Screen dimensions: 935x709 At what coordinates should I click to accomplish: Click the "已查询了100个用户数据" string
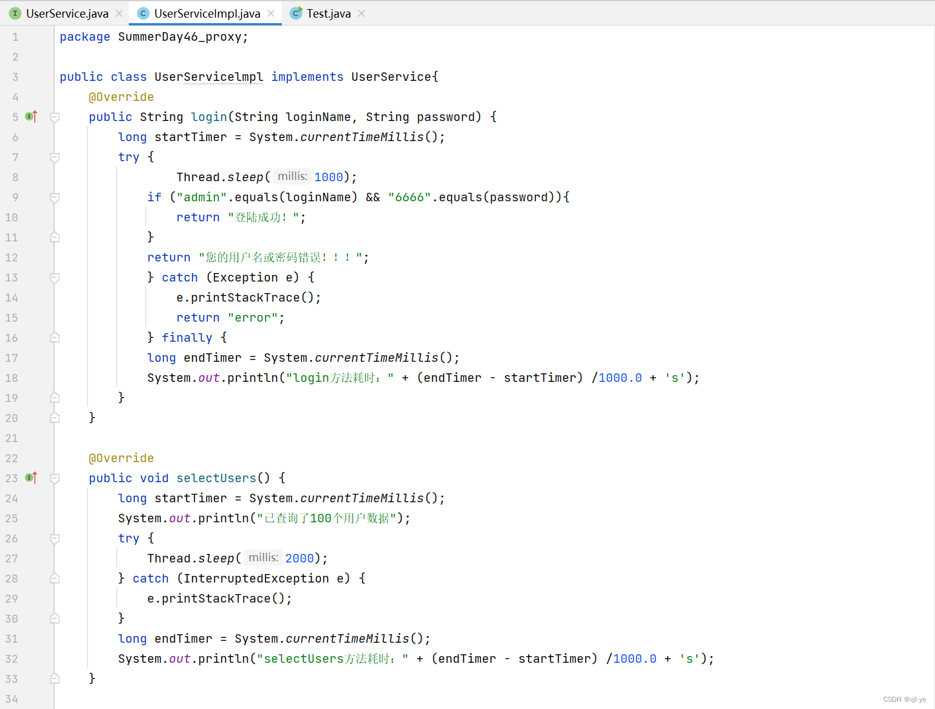326,518
